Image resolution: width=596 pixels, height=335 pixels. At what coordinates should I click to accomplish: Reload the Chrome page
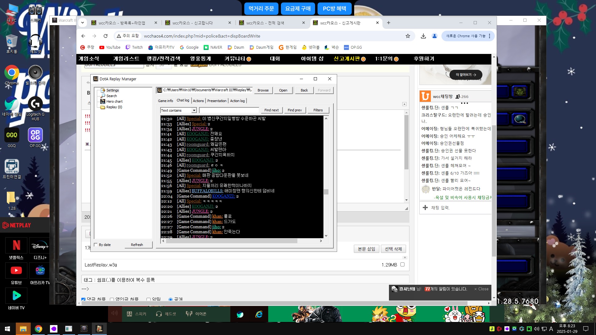(x=106, y=36)
